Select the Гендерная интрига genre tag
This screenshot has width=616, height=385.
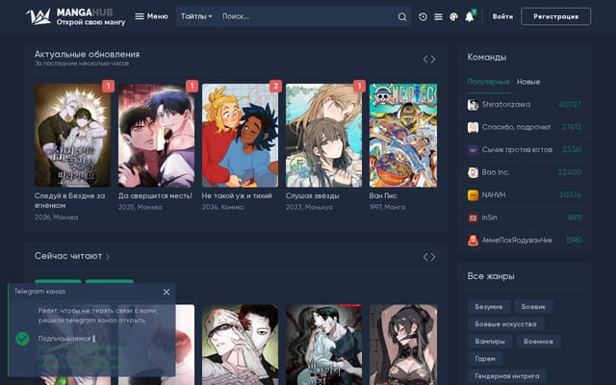click(507, 376)
